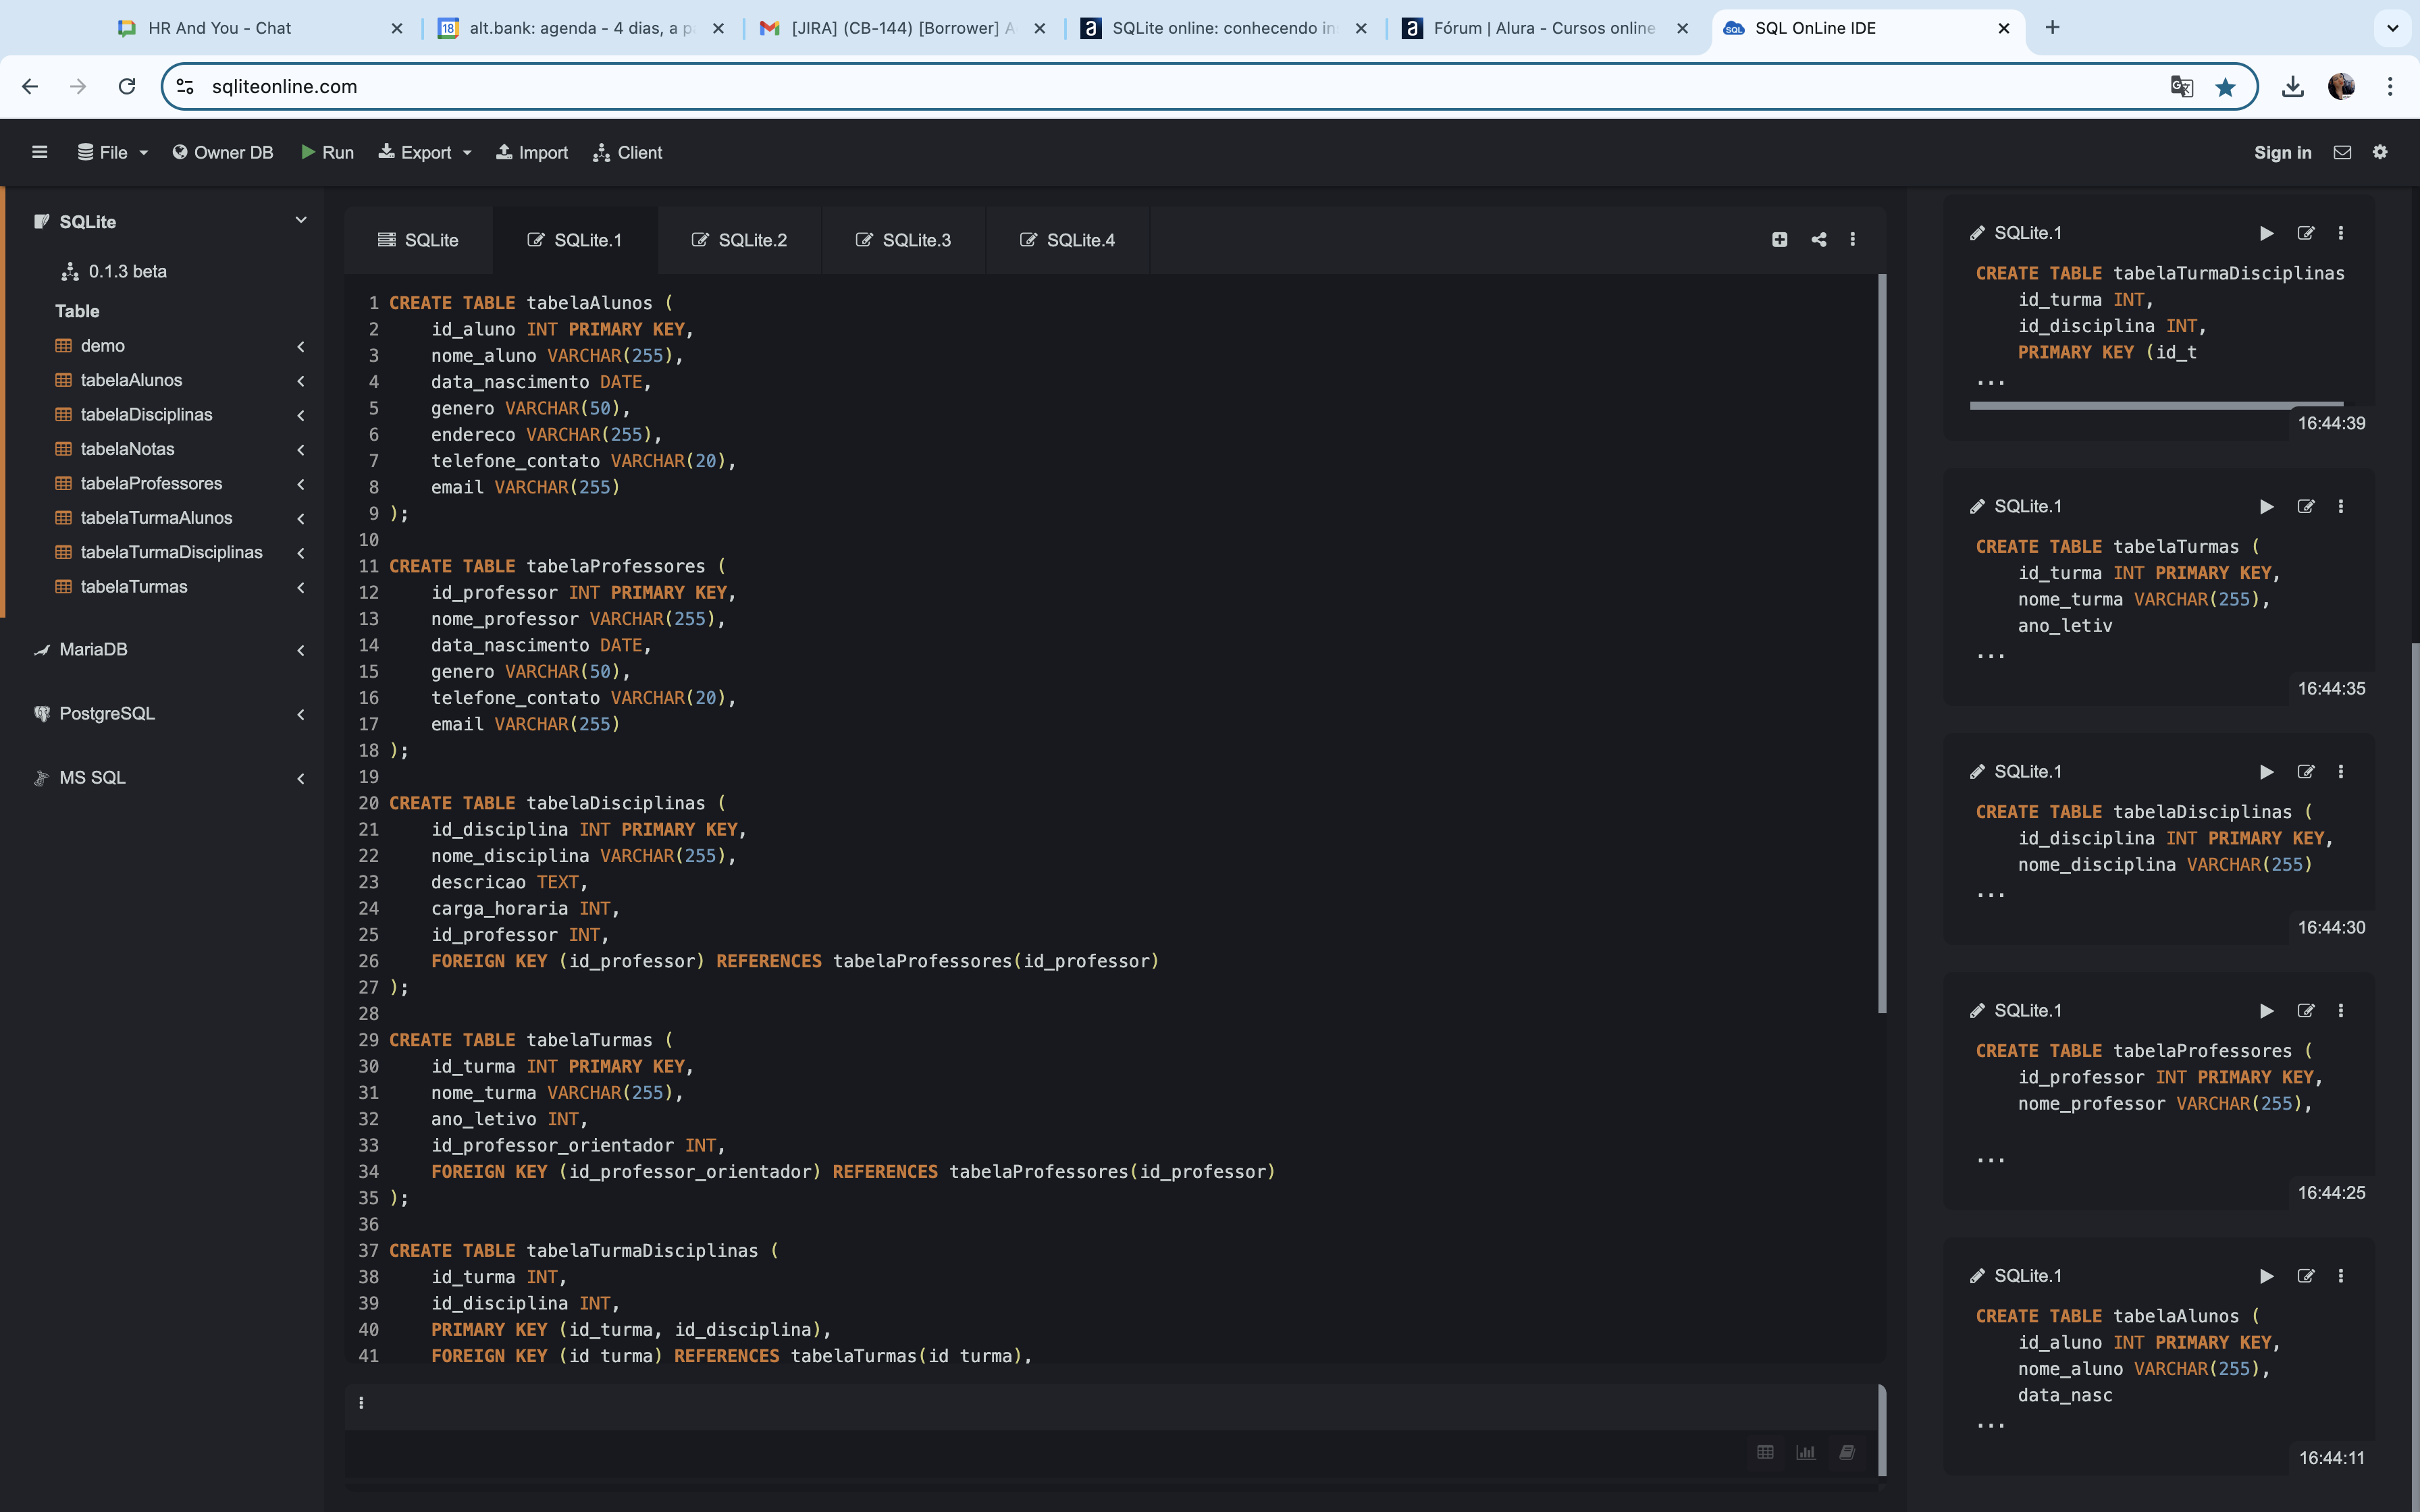Image resolution: width=2420 pixels, height=1512 pixels.
Task: Edit the tabelaDisciplinas history entry
Action: point(2306,772)
